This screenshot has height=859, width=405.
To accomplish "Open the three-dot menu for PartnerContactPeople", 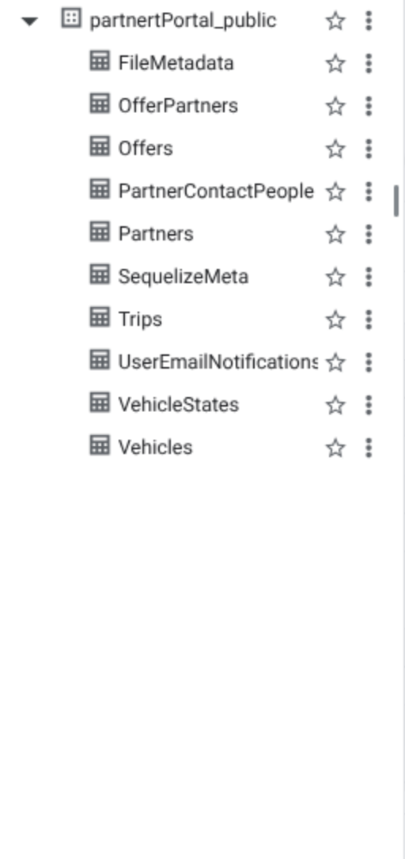I will tap(369, 191).
